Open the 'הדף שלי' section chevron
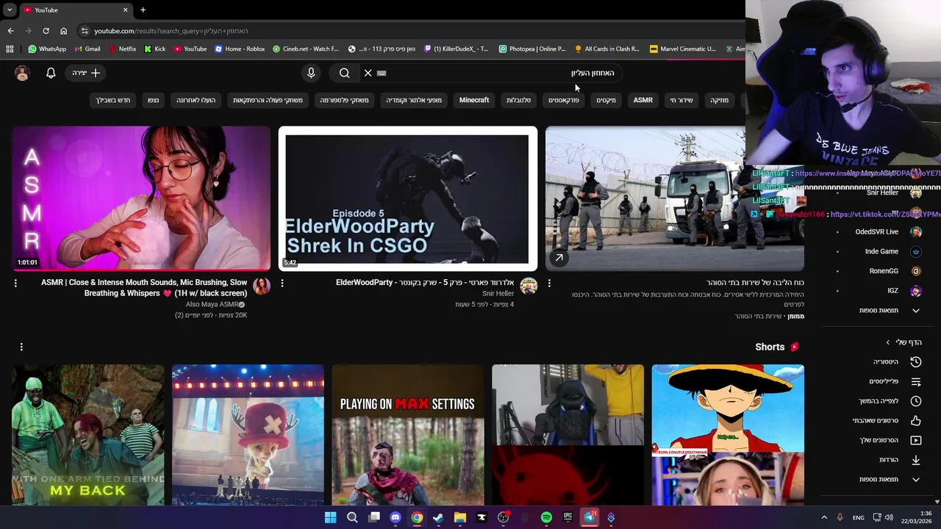 [x=888, y=342]
